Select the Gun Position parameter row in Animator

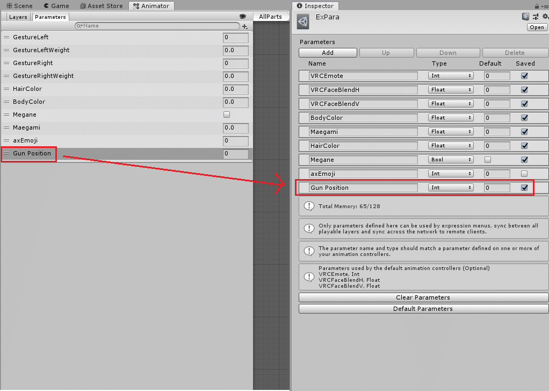(x=126, y=154)
